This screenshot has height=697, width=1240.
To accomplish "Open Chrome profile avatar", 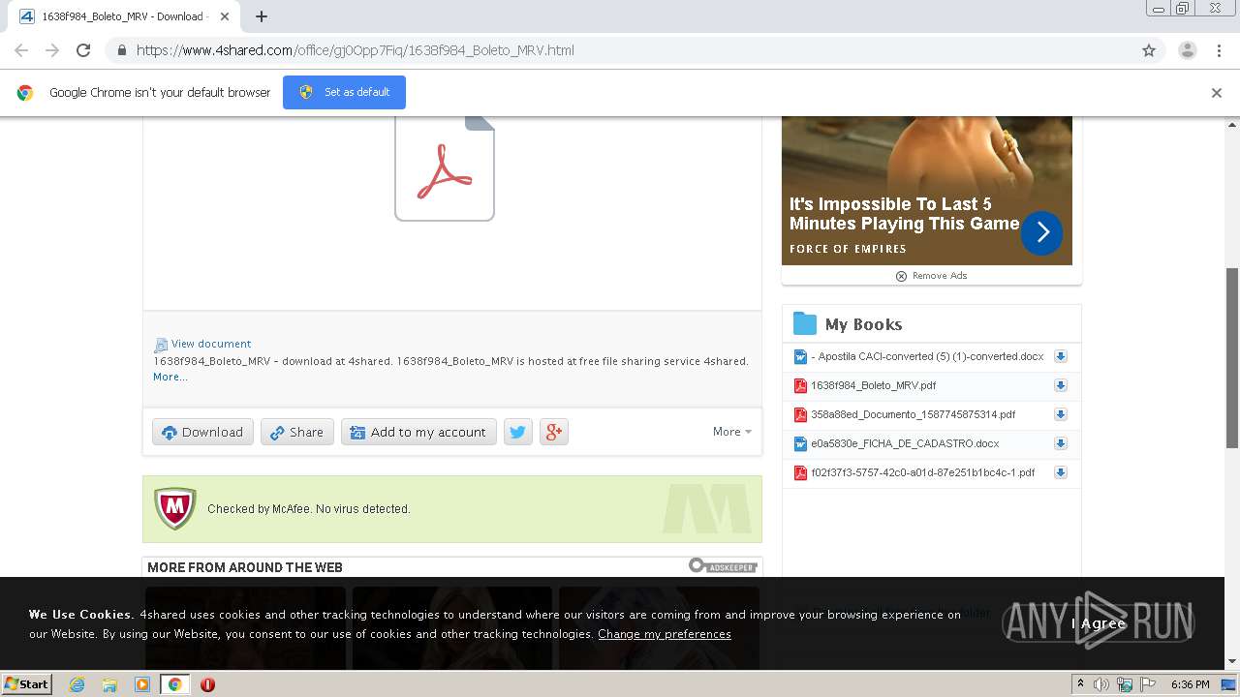I will coord(1188,50).
